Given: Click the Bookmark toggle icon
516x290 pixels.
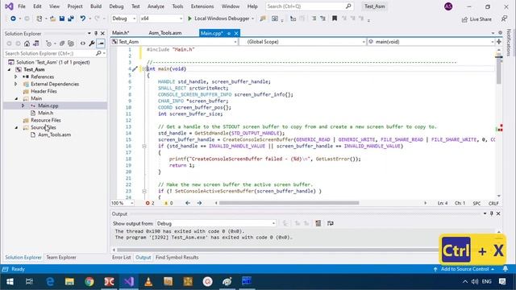Looking at the screenshot, I should point(335,19).
